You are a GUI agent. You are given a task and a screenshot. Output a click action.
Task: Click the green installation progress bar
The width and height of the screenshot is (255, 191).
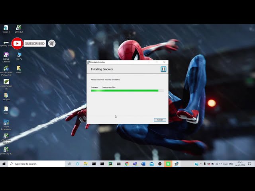click(x=127, y=91)
